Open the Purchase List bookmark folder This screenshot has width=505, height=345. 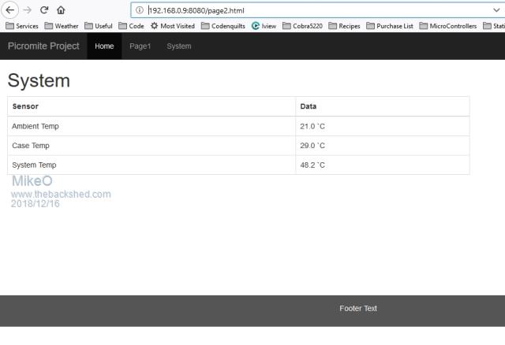(x=389, y=26)
